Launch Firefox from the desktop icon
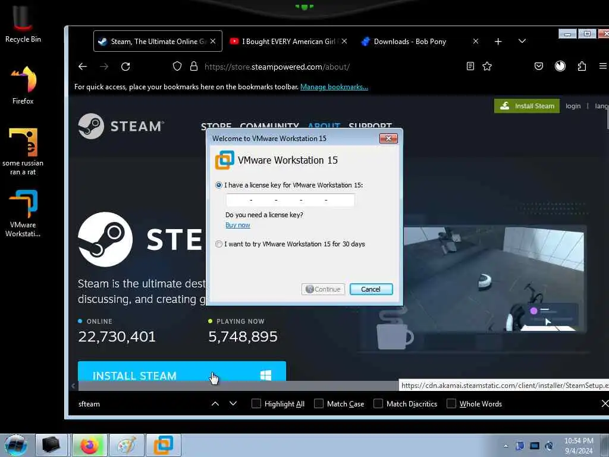 click(23, 84)
